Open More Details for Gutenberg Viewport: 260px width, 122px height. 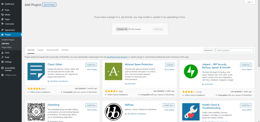[92, 110]
